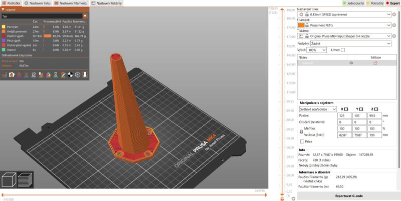Click the Editace column header
The width and height of the screenshot is (401, 201).
click(375, 57)
